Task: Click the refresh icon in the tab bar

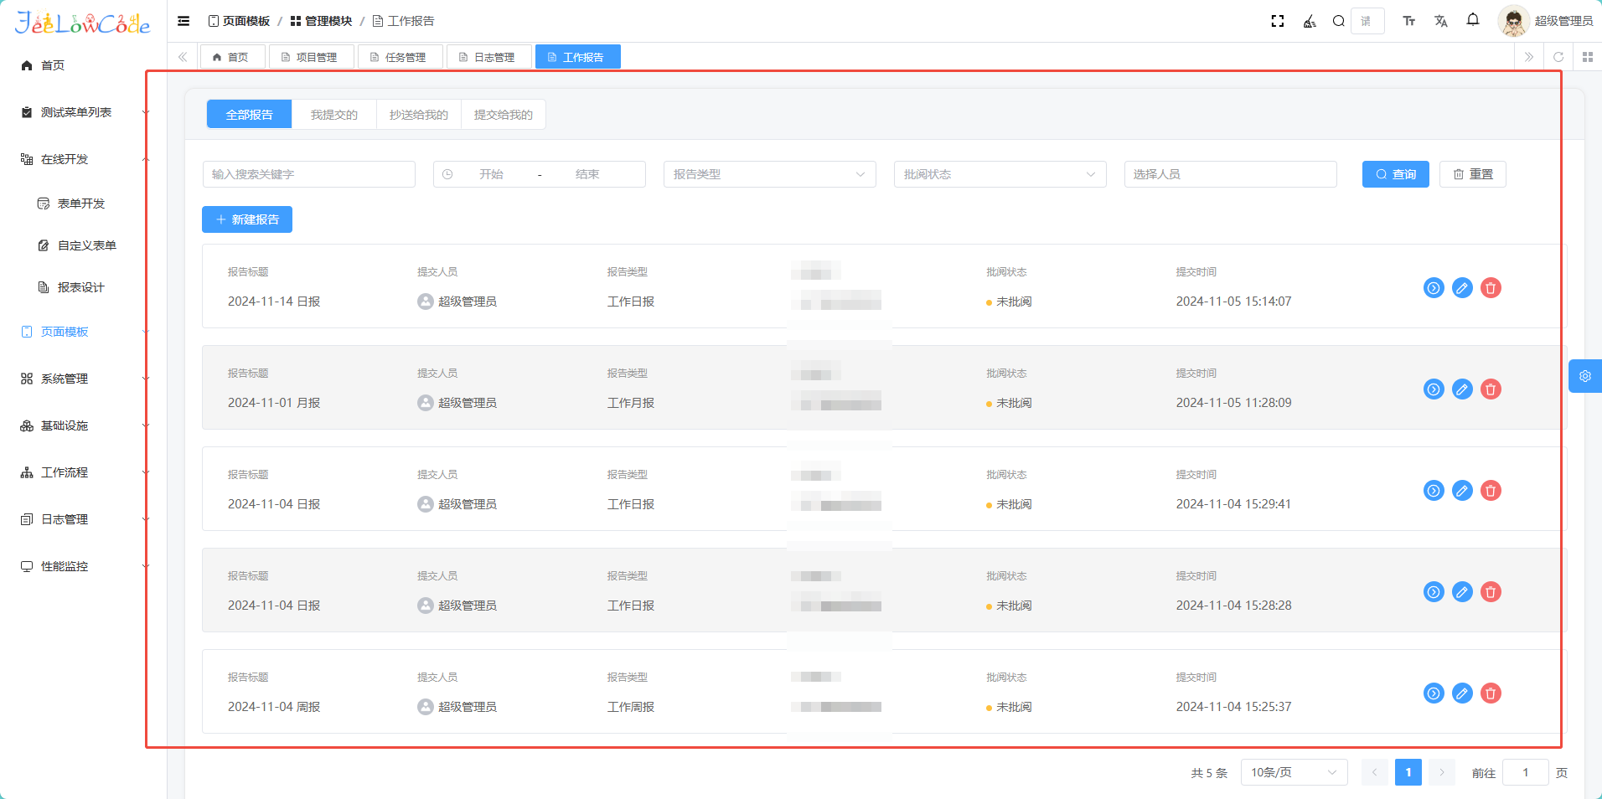Action: pos(1558,57)
